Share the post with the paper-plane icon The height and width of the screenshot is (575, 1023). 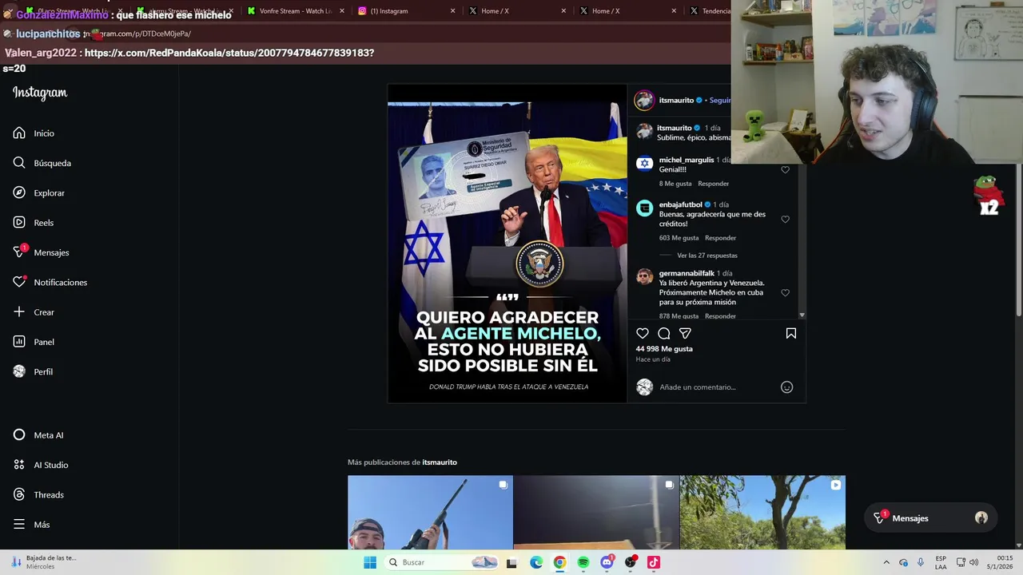pyautogui.click(x=685, y=333)
